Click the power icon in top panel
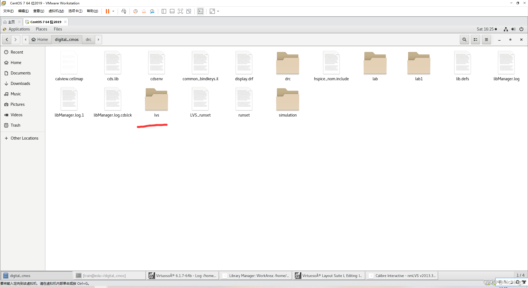Image resolution: width=528 pixels, height=288 pixels. click(x=521, y=29)
